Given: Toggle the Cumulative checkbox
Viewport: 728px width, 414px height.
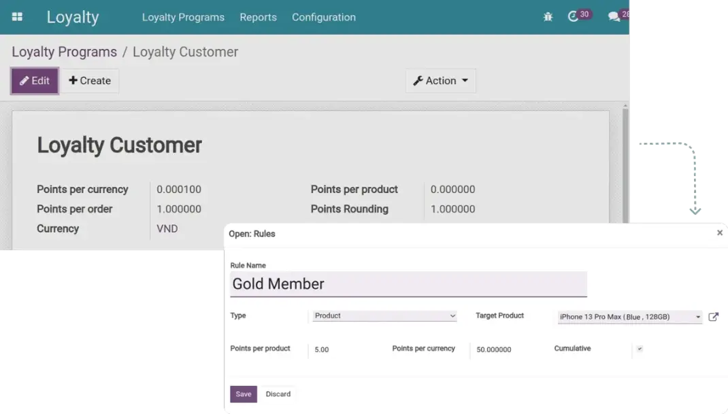Looking at the screenshot, I should coord(640,349).
